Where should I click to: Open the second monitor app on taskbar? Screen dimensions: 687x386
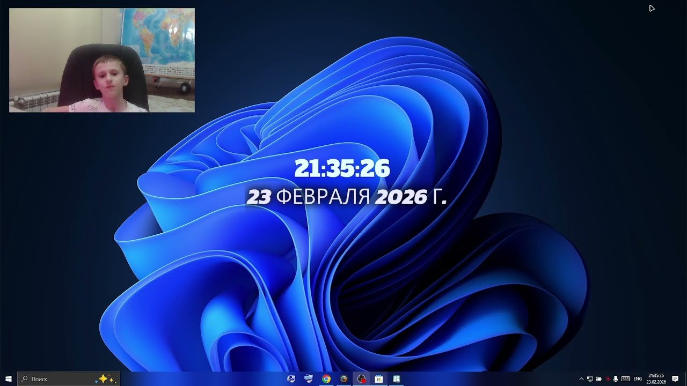click(x=309, y=378)
